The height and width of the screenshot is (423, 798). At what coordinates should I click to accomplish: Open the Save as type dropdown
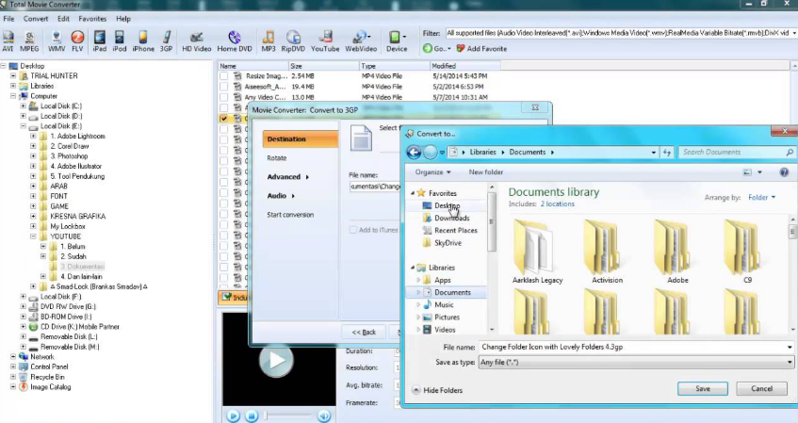coord(790,363)
